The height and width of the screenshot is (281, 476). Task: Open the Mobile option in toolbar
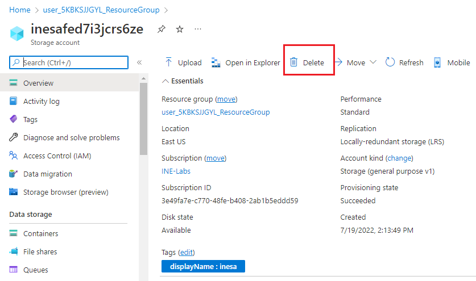(452, 62)
